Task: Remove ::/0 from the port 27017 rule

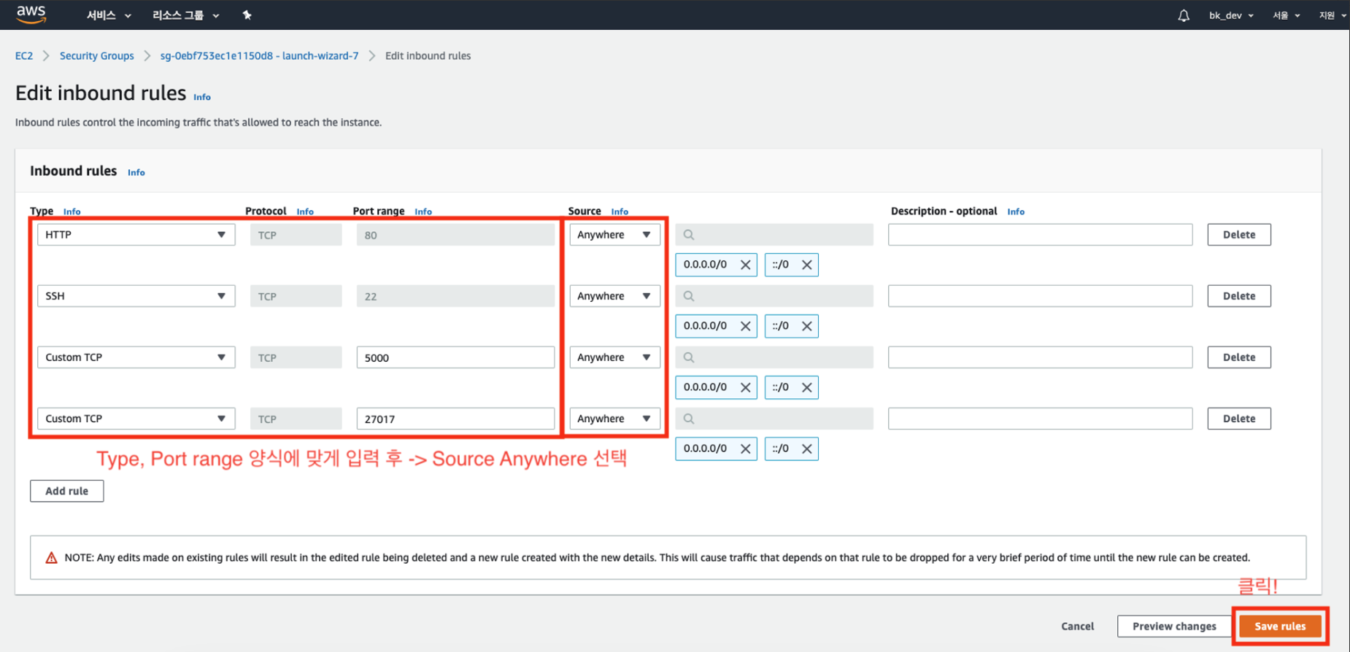Action: coord(806,449)
